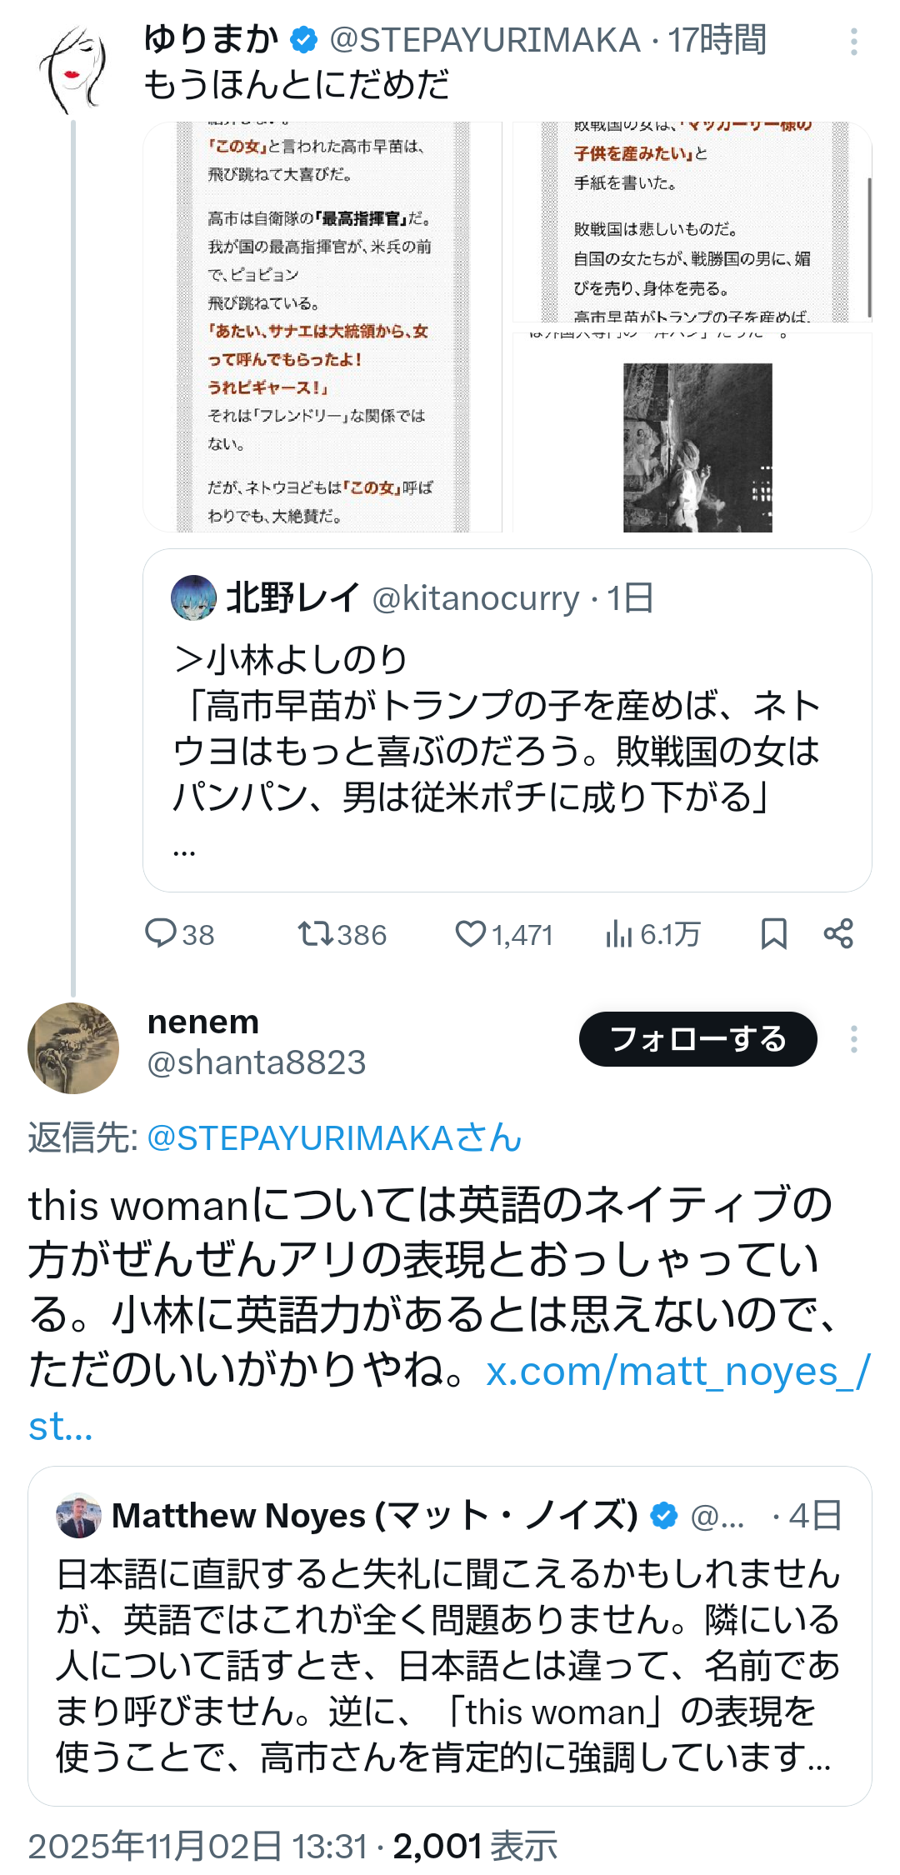View analytics showing 6.1万 views
Viewport: 900px width, 1875px height.
[619, 933]
